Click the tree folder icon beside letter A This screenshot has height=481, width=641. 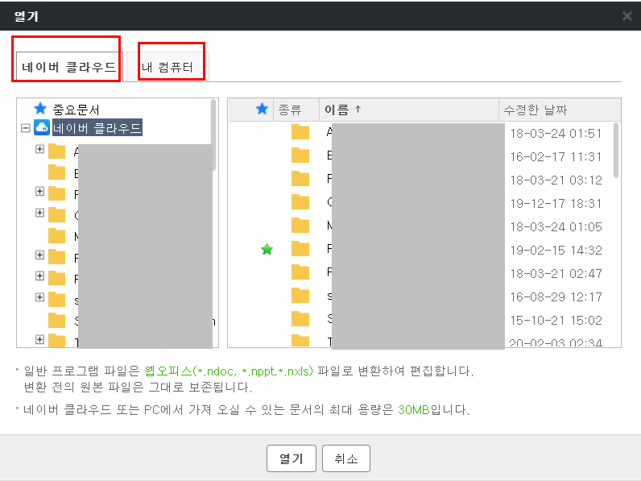pyautogui.click(x=57, y=151)
